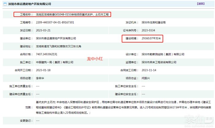Select the 施工单位 value 中国建筑一局
This screenshot has height=128, width=215.
pos(54,62)
